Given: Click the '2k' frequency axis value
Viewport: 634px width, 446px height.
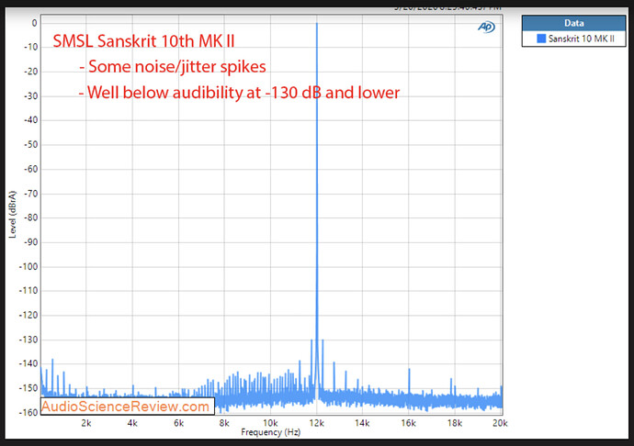Looking at the screenshot, I should pyautogui.click(x=86, y=423).
